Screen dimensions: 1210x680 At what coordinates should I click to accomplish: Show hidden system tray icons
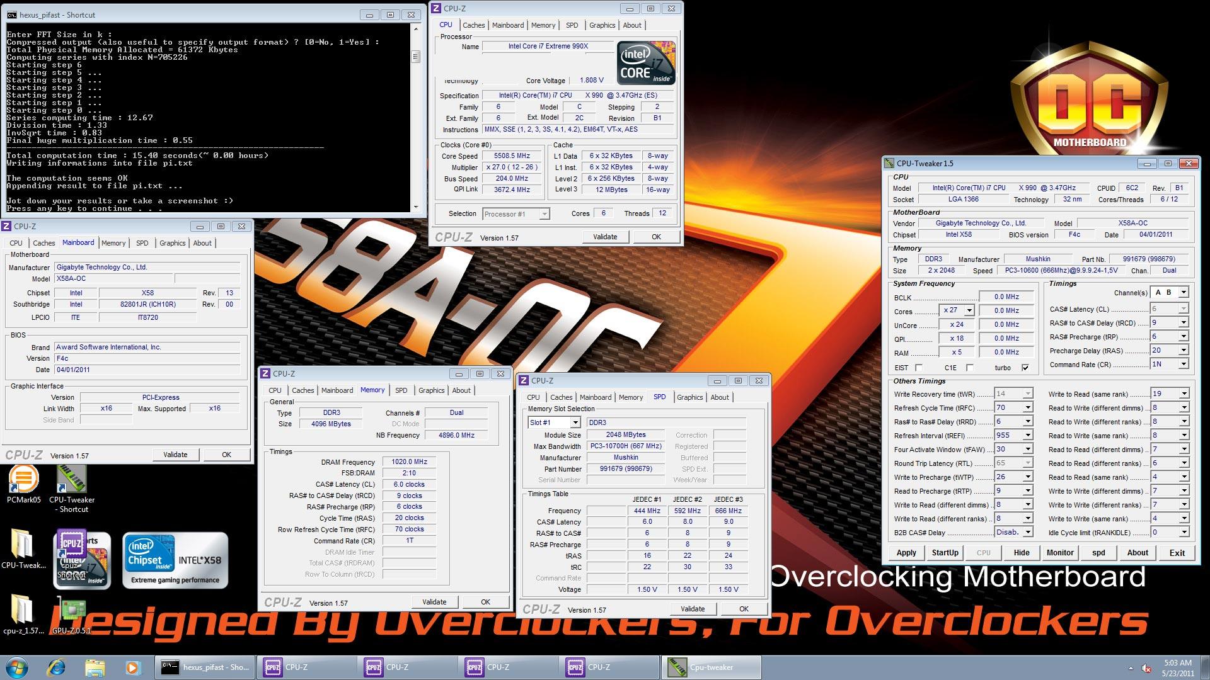1131,668
